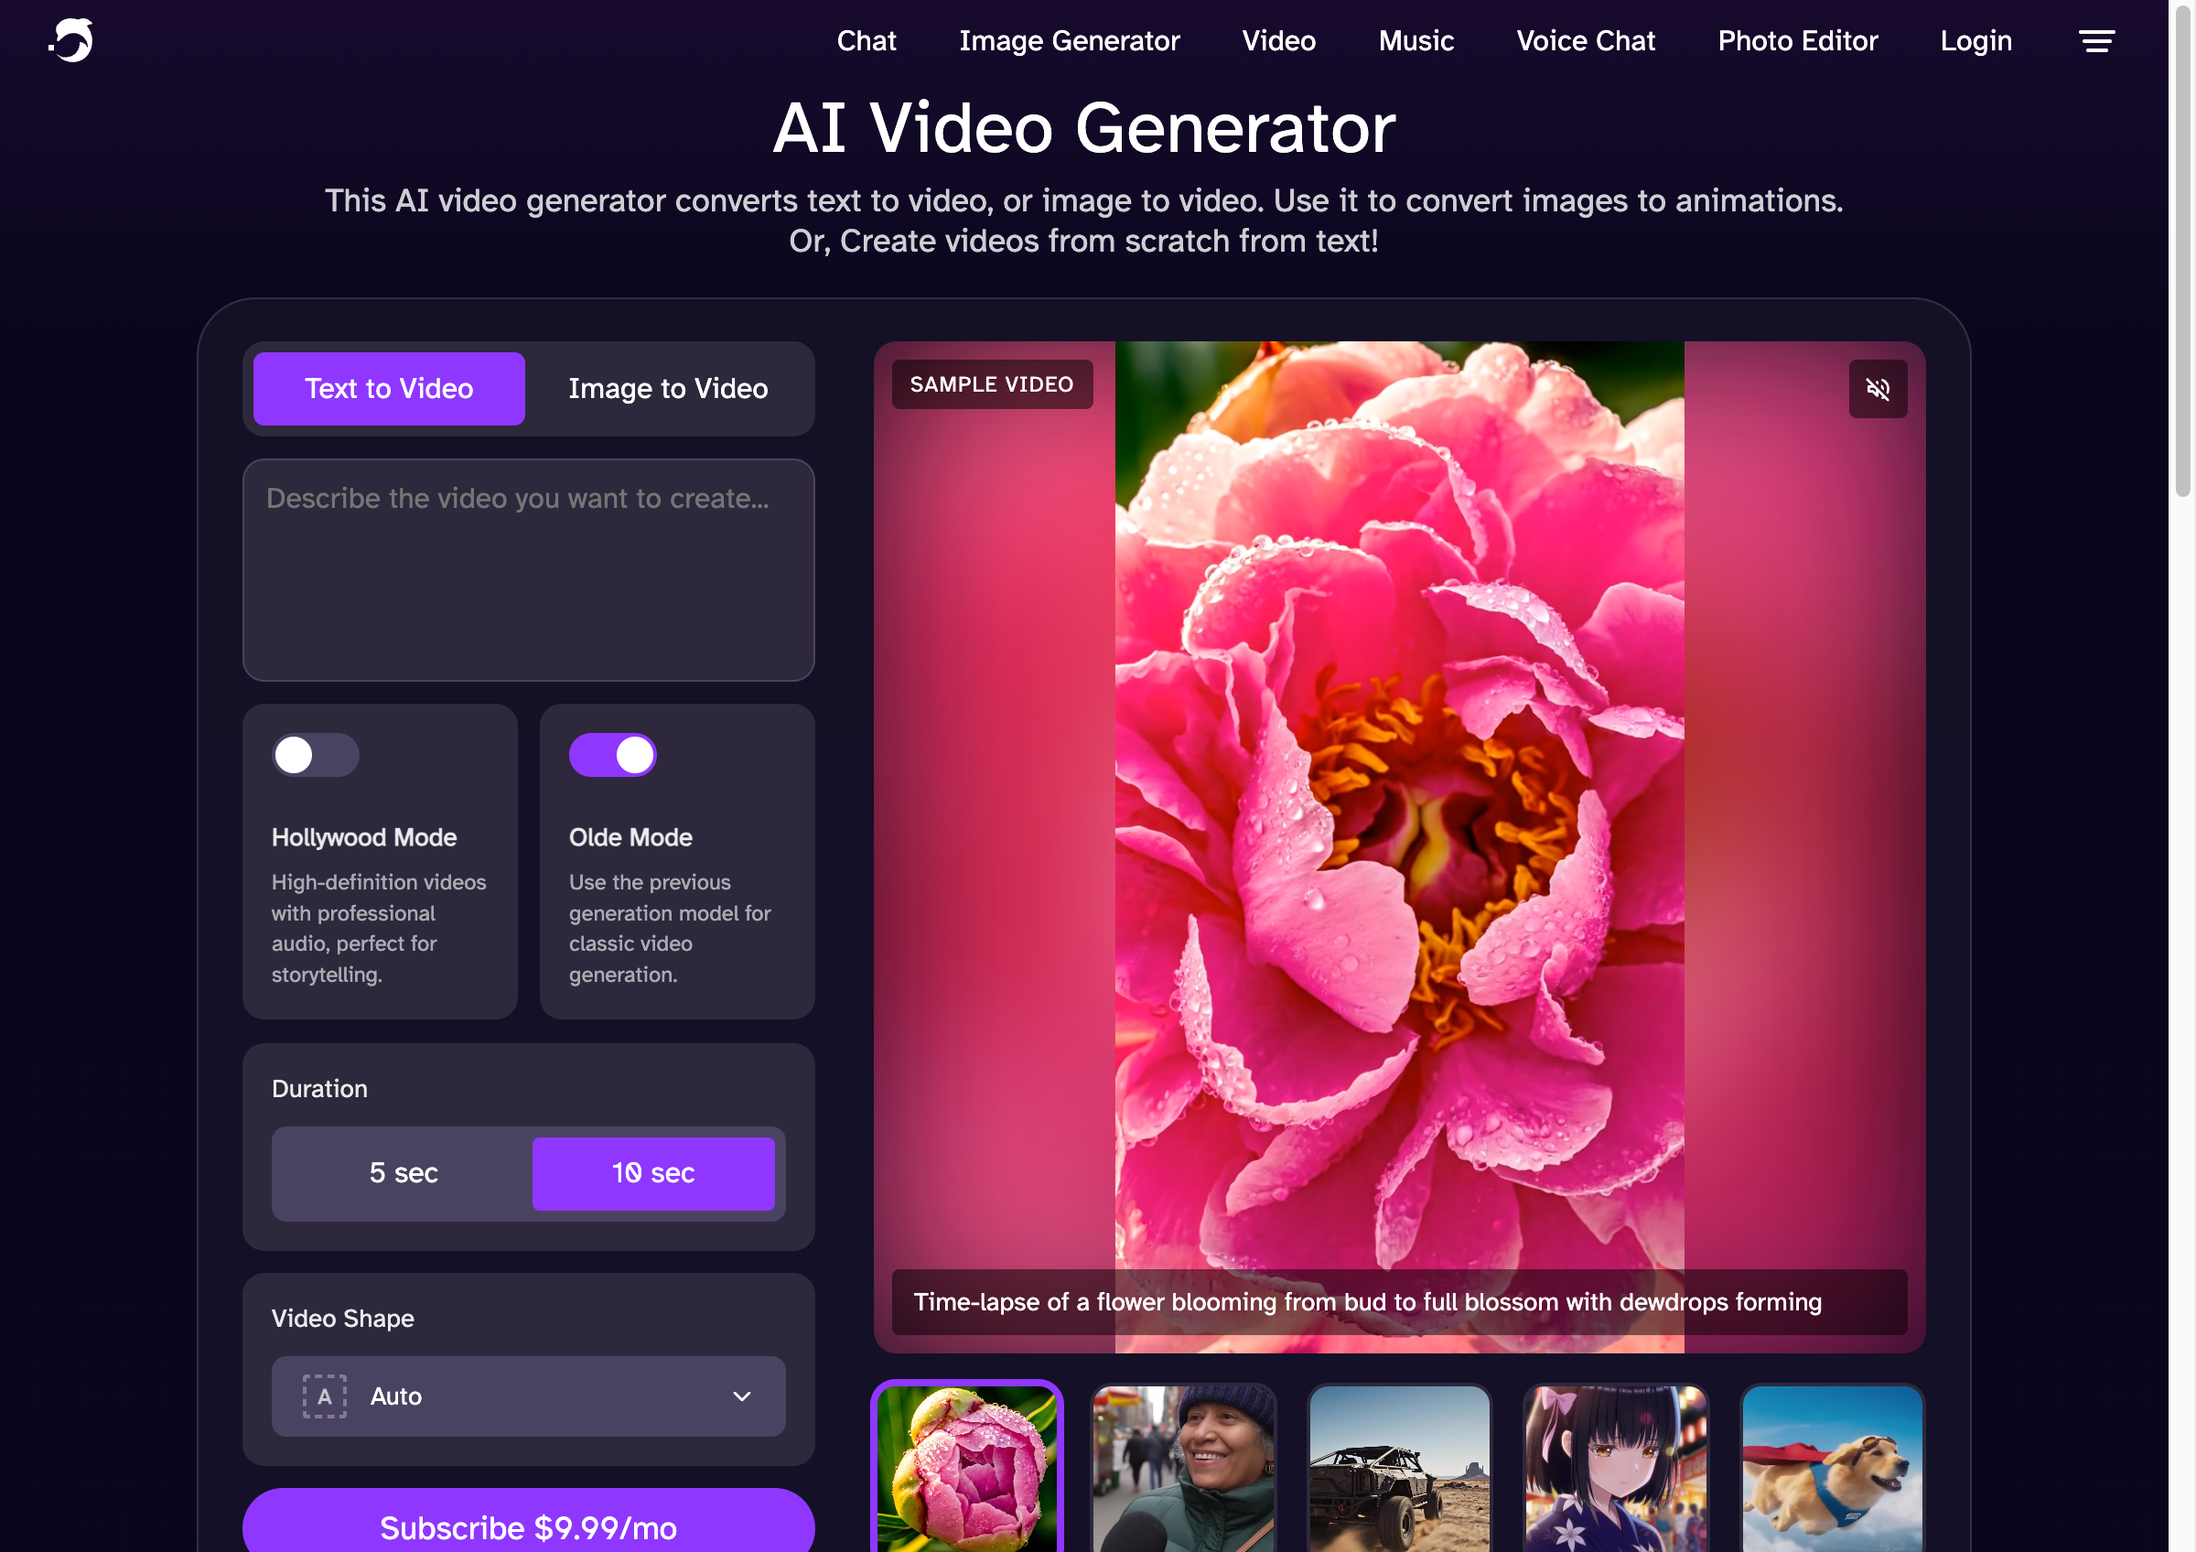This screenshot has width=2196, height=1552.
Task: Click the aspect ratio icon in Video Shape selector
Action: tap(323, 1396)
